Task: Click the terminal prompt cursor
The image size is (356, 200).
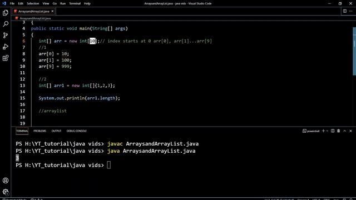Action: (109, 165)
